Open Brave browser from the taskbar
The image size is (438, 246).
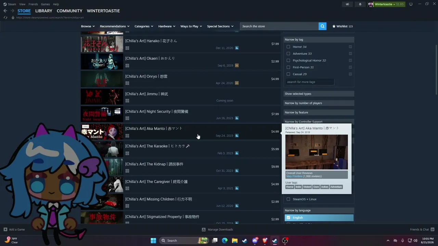(x=265, y=241)
